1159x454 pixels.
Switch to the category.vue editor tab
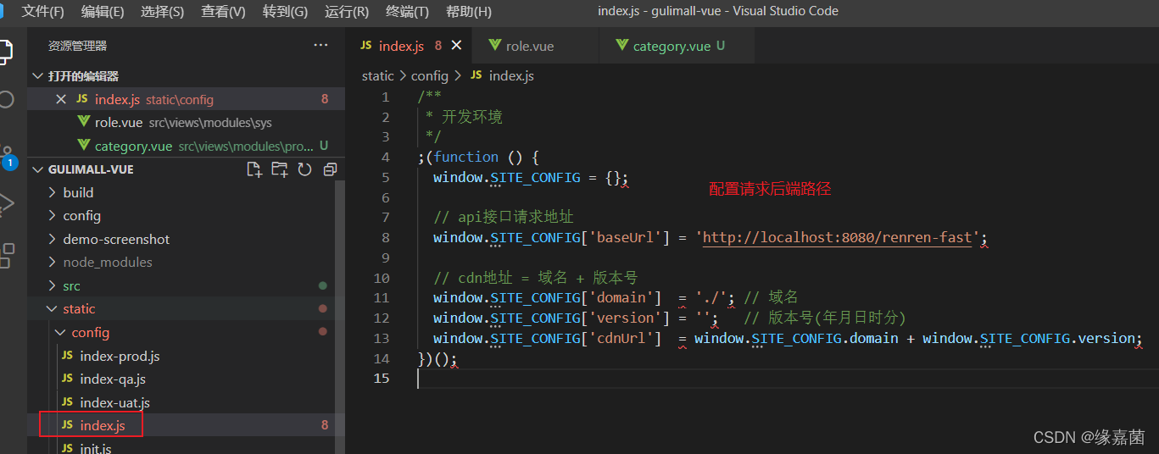[x=677, y=46]
